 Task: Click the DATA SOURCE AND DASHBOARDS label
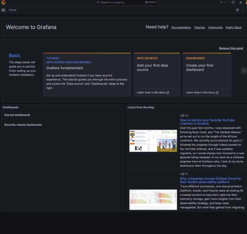68,62
